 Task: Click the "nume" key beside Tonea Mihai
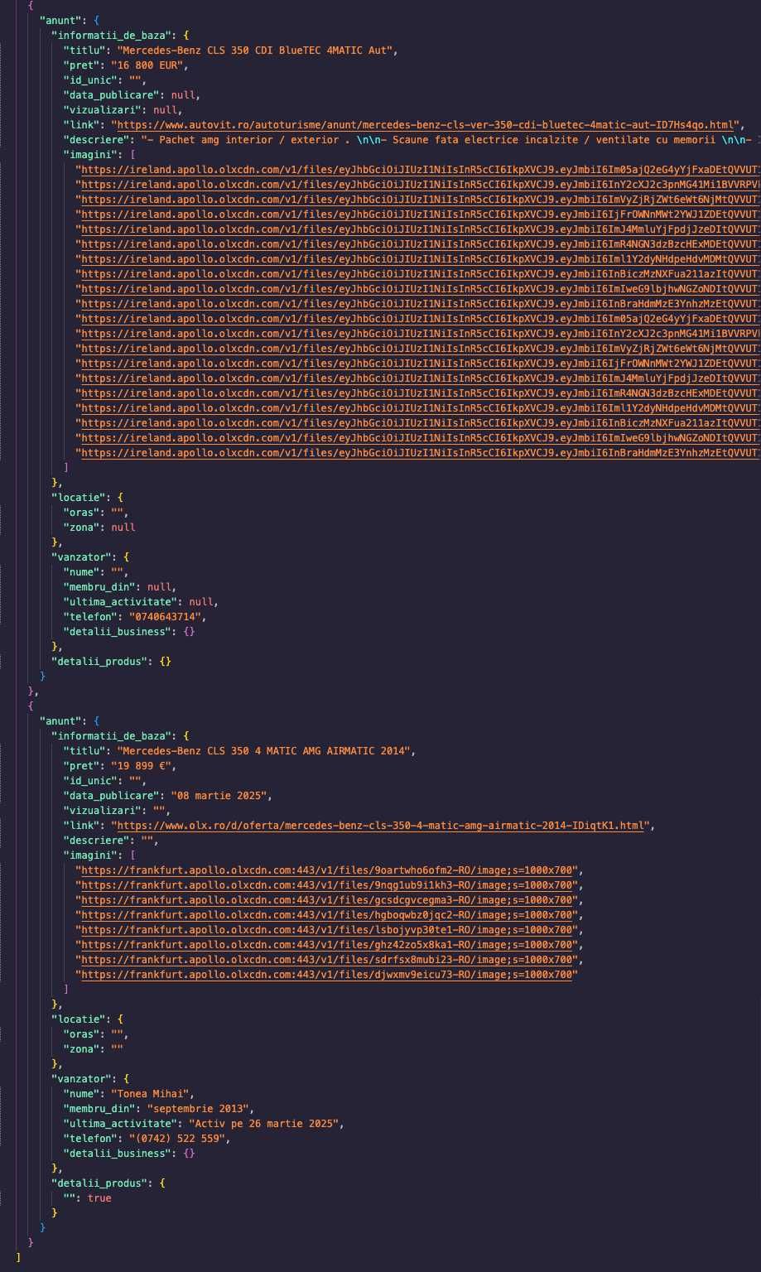tap(82, 1094)
